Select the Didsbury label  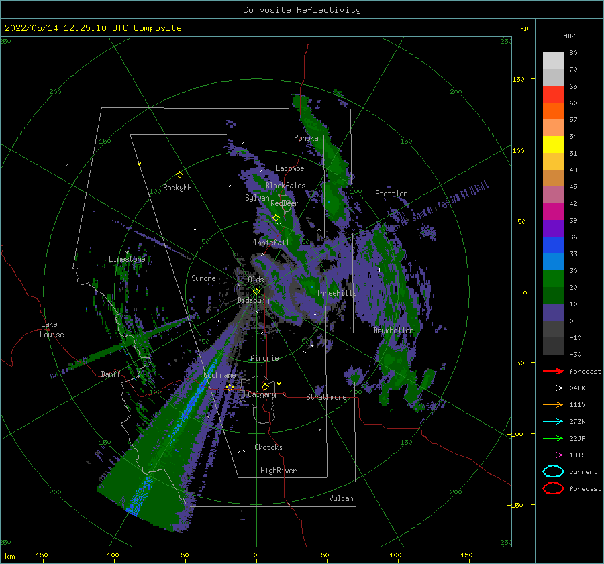[x=253, y=300]
